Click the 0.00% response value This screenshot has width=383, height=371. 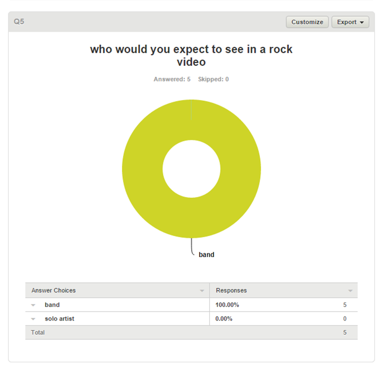pos(224,319)
